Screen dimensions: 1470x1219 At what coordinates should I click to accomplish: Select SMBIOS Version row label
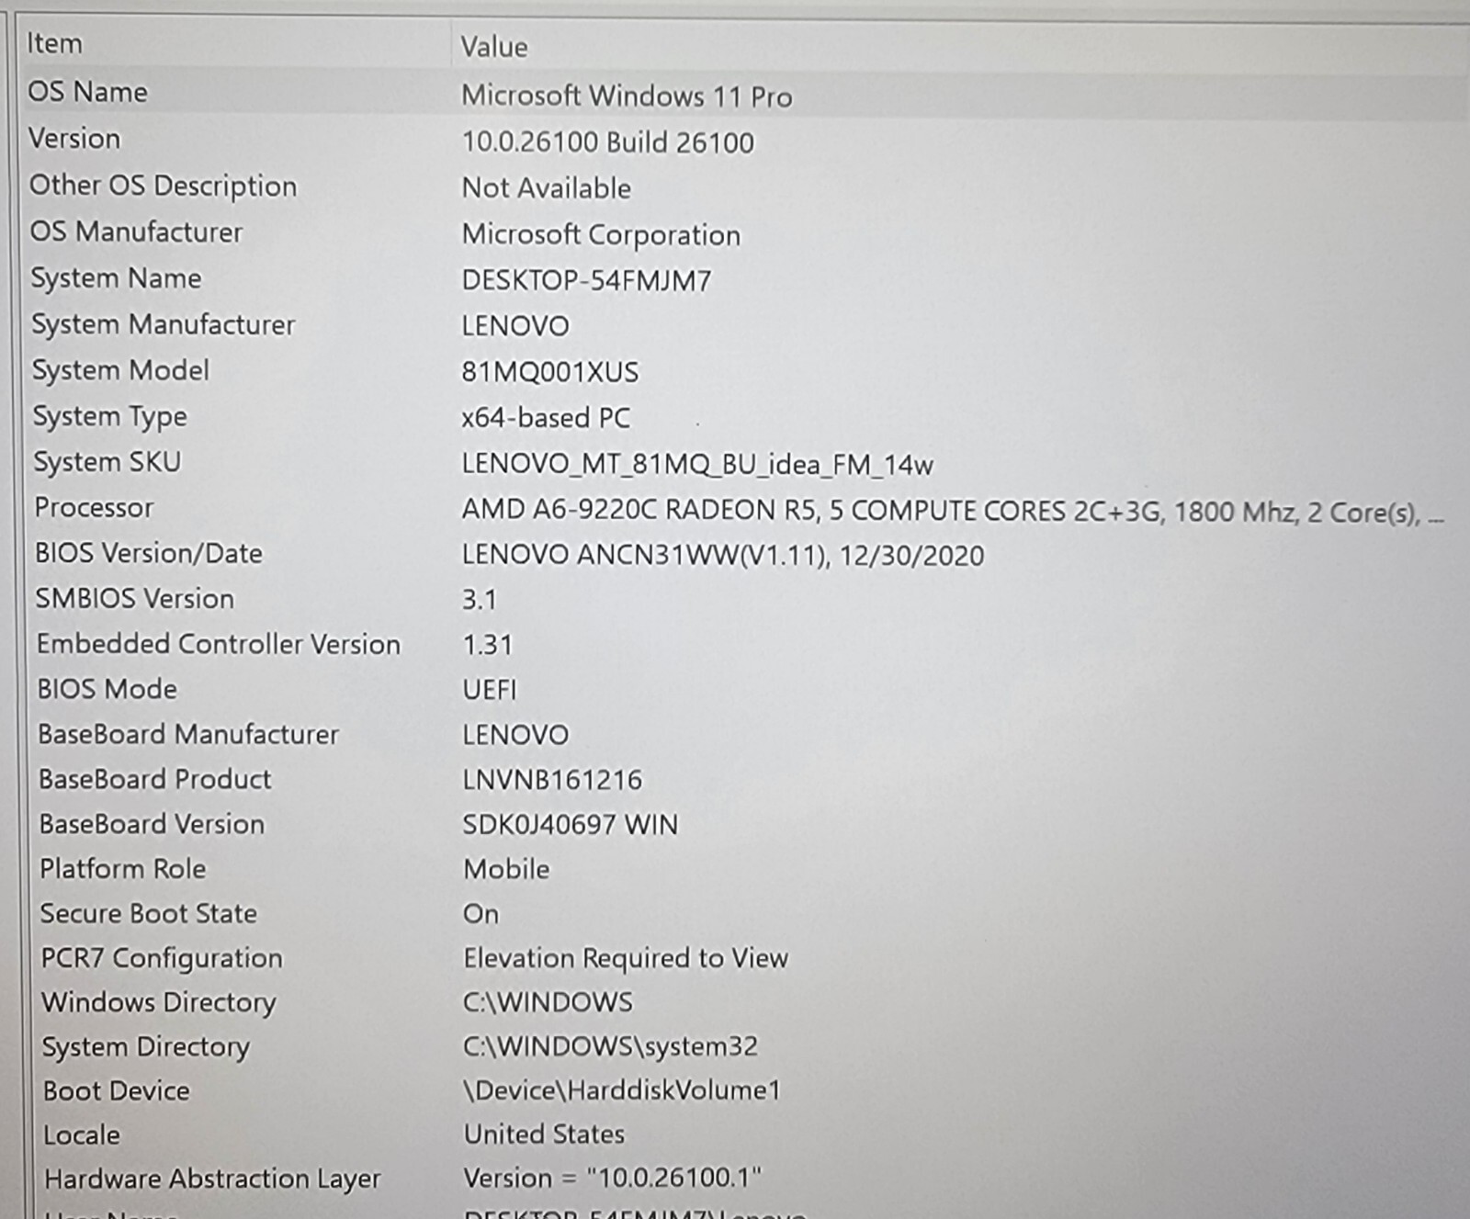point(134,598)
